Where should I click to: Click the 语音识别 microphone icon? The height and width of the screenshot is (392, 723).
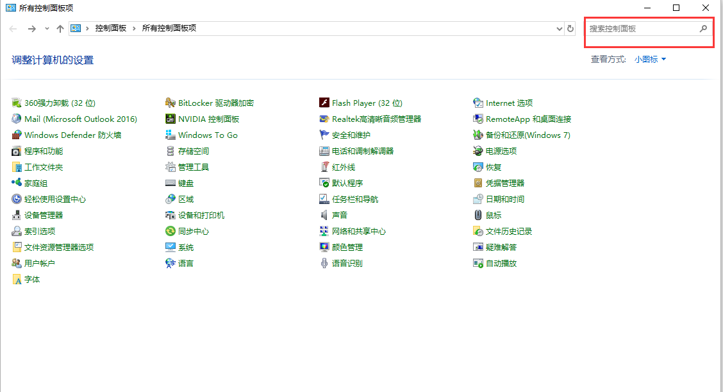point(324,263)
